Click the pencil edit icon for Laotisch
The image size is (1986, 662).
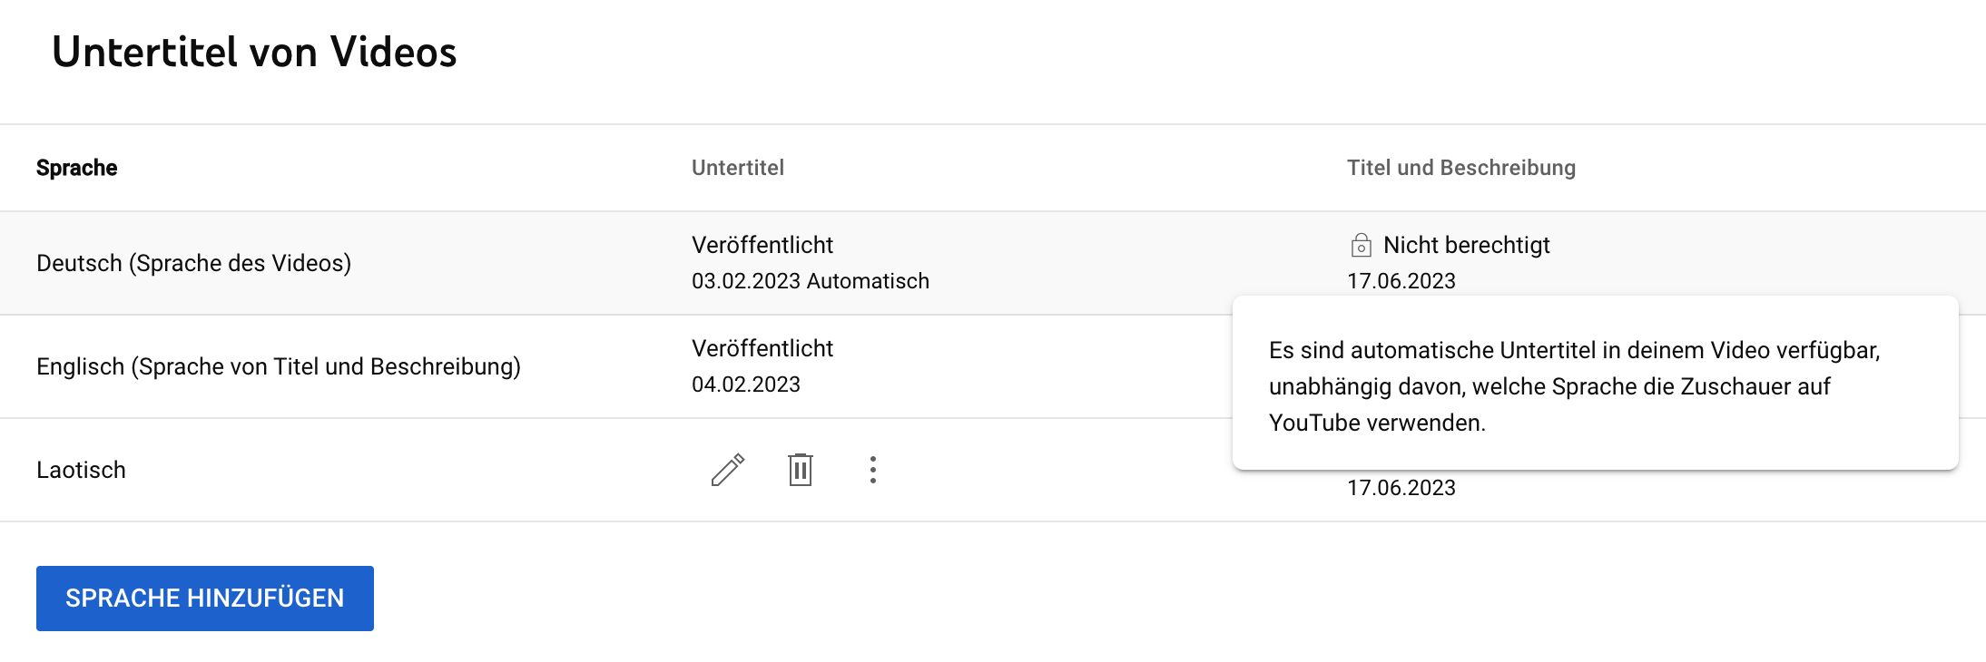tap(728, 470)
